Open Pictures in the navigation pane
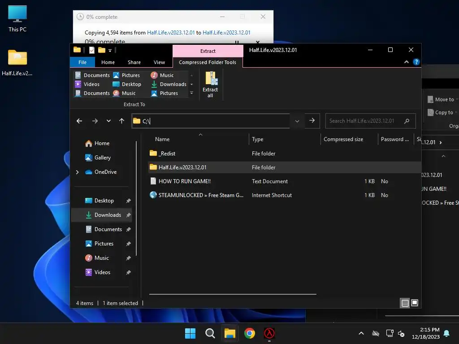The width and height of the screenshot is (459, 344). (x=100, y=244)
